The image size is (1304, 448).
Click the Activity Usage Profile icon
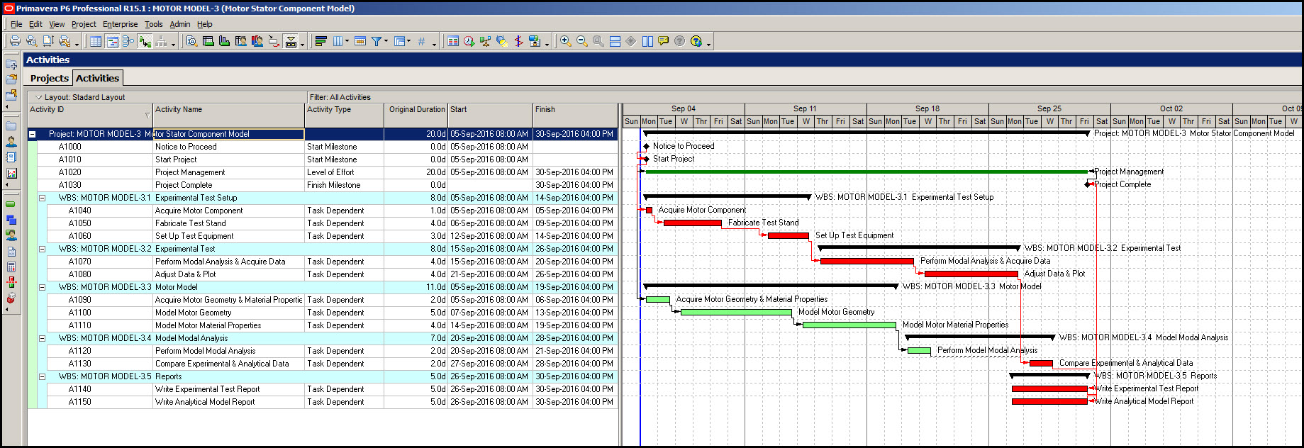point(224,41)
